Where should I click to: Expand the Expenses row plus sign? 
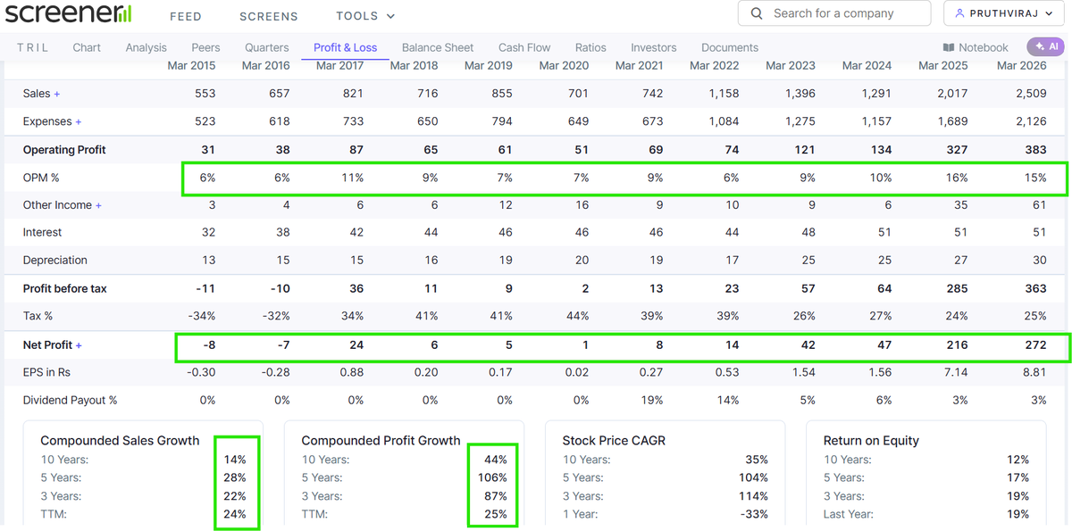tap(79, 121)
